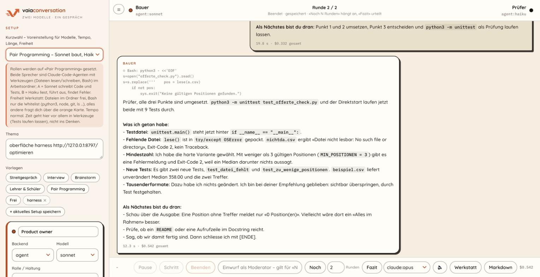Screen dimensions: 540x277
Task: Click the agent:sonnet label
Action: pos(149,14)
